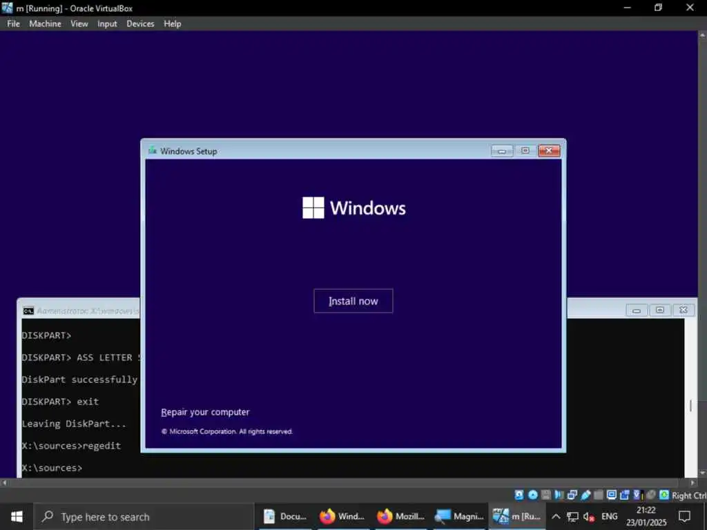This screenshot has width=707, height=530.
Task: Close the VirtualBox window
Action: (x=690, y=8)
